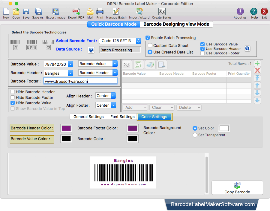Image resolution: width=270 pixels, height=211 pixels.
Task: Switch to Barcode Designing view Mode
Action: 176,24
